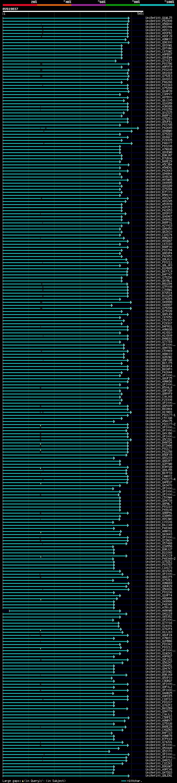
Task: Choose the UniRef100_B4FT47 row label
Action: (x=159, y=274)
